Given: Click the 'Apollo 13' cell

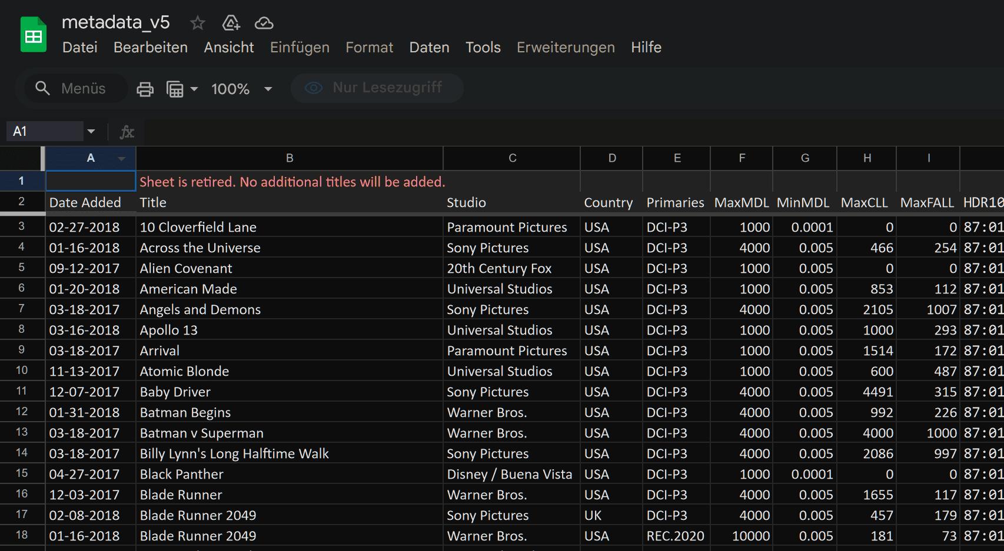Looking at the screenshot, I should coord(290,330).
